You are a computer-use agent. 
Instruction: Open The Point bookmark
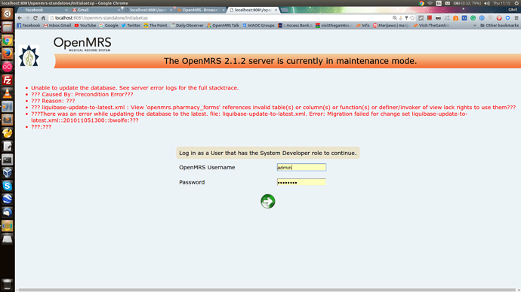[x=156, y=25]
